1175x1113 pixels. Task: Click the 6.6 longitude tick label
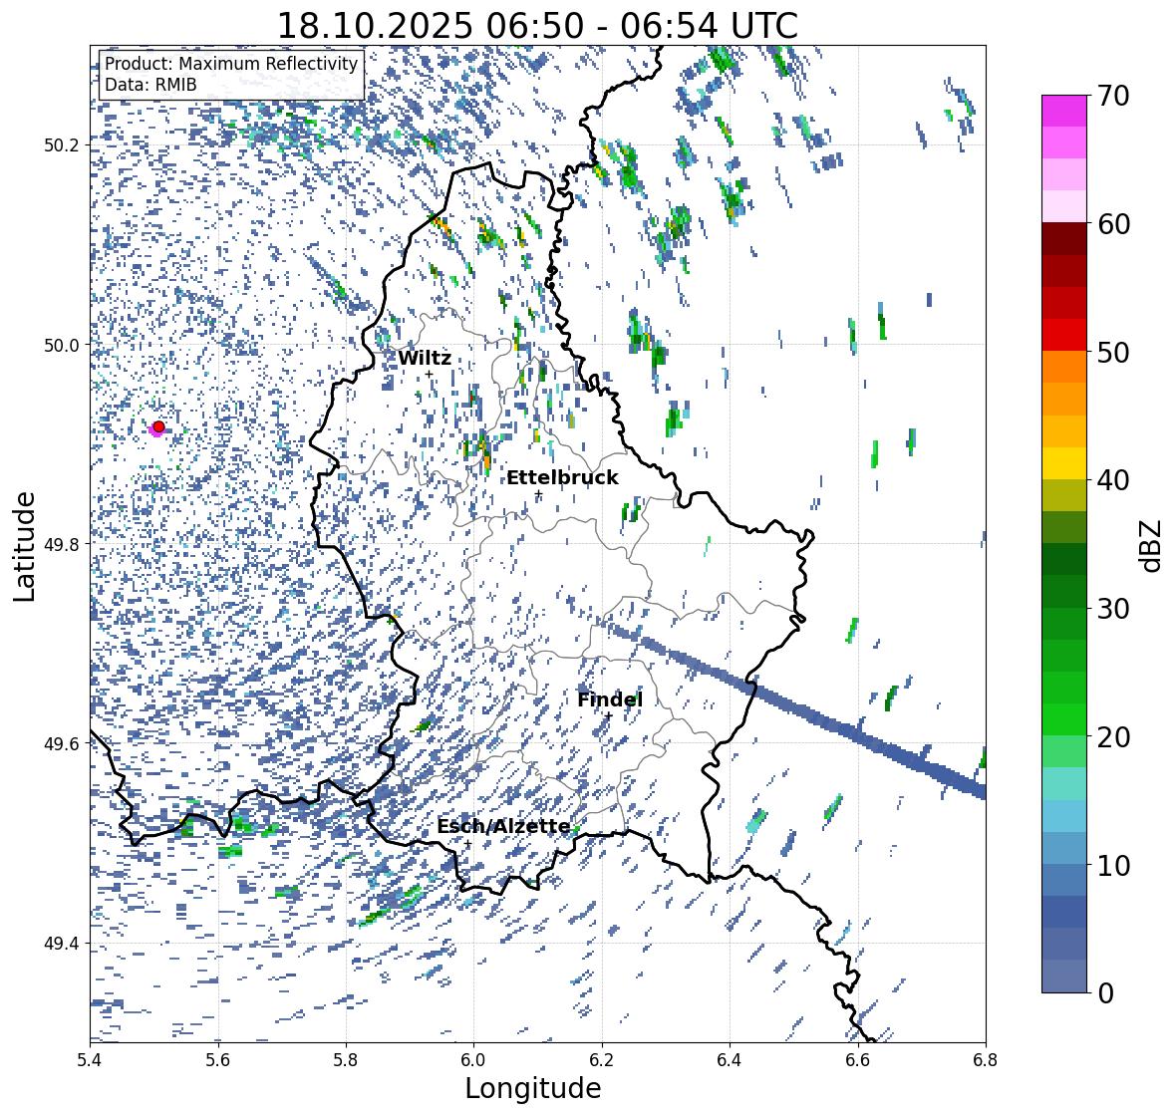click(x=858, y=1060)
